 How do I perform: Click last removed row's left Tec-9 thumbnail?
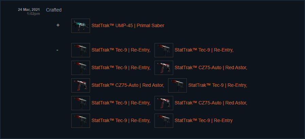coord(80,121)
